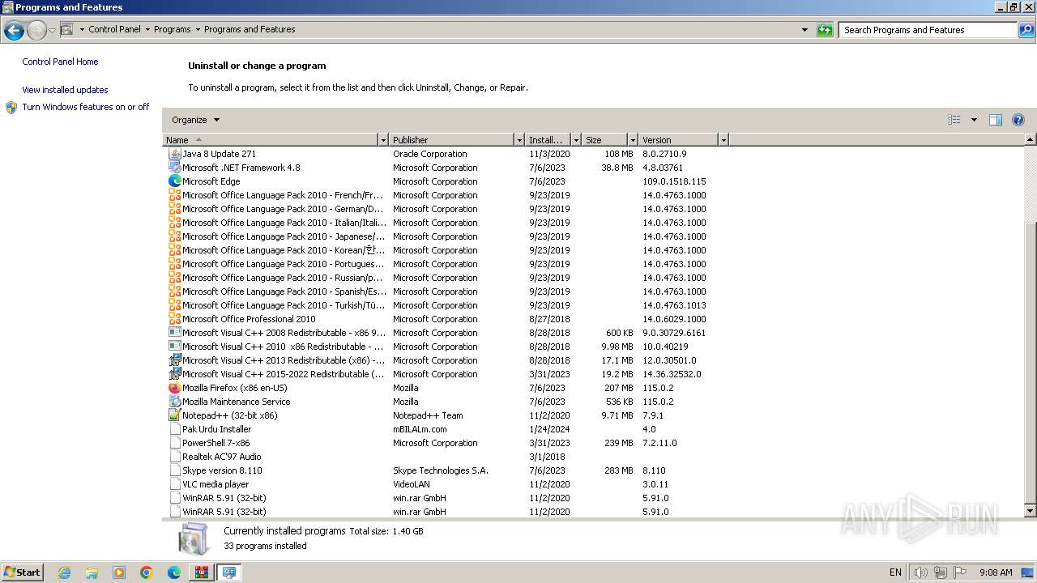Viewport: 1037px width, 583px height.
Task: Open the Organize dropdown menu
Action: 195,120
